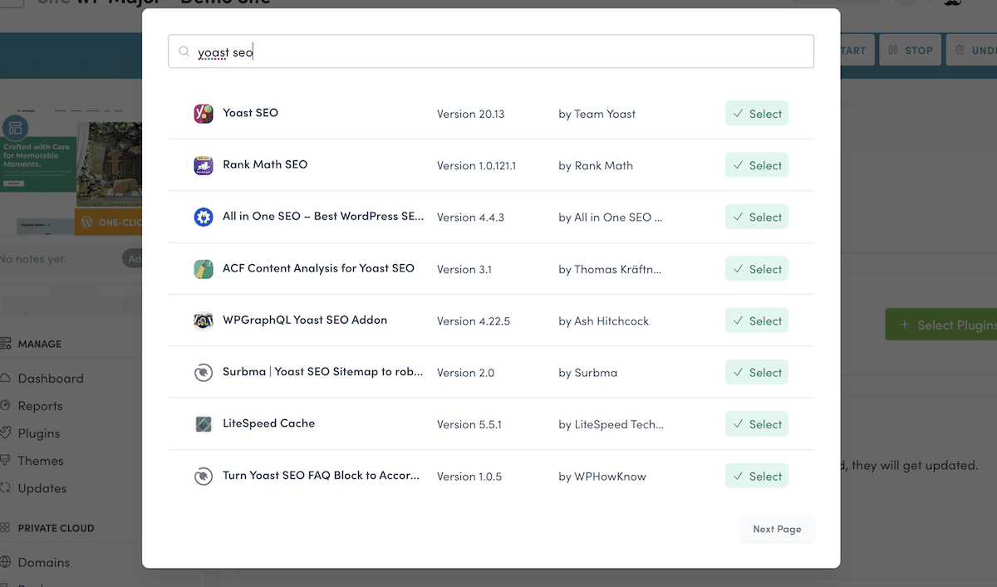Click the Version 1.0.121.1 text

[476, 165]
